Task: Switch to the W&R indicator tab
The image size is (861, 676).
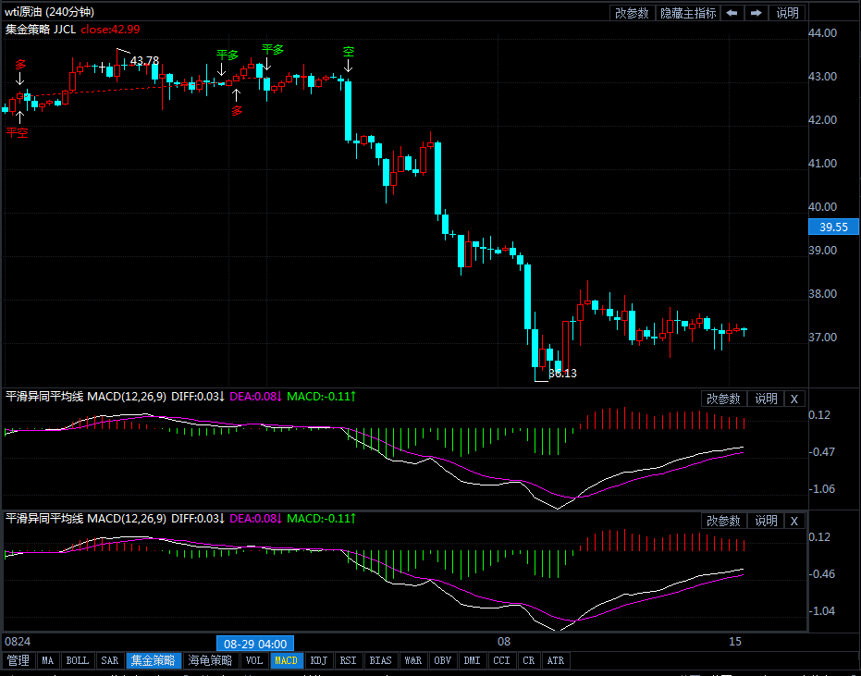Action: pos(412,660)
